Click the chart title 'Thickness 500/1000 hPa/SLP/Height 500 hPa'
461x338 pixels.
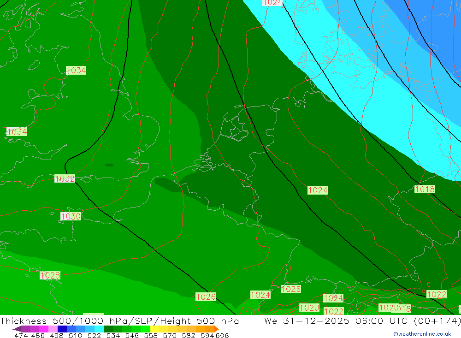[119, 320]
